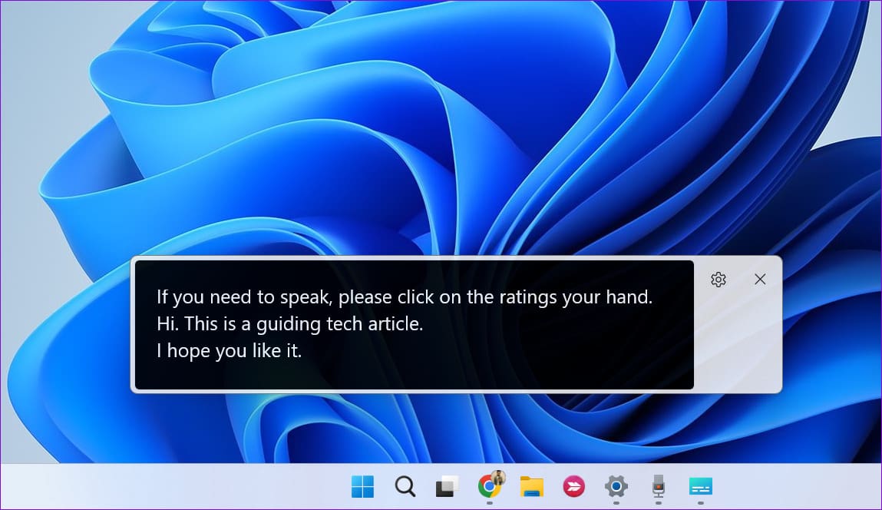Screen dimensions: 882x510
Task: Open the Windows Start menu
Action: (363, 486)
